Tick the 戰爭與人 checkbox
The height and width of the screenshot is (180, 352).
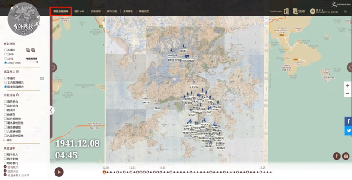tap(5, 155)
